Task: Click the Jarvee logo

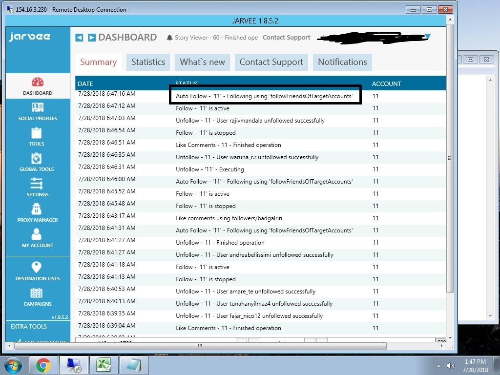Action: click(30, 37)
